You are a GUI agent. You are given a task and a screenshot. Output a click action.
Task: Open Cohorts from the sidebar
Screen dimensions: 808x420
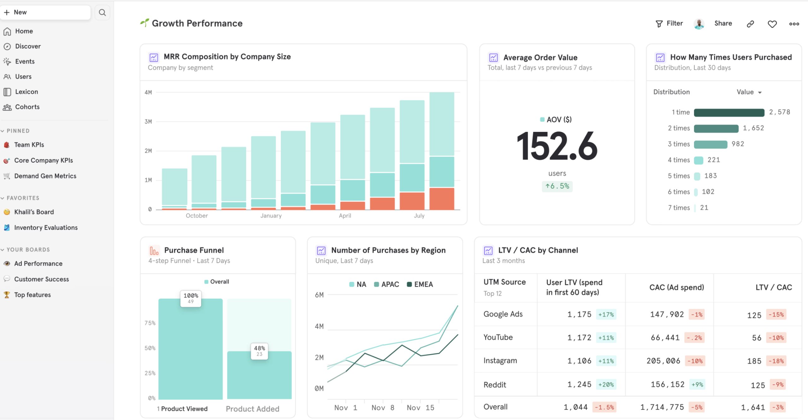click(27, 107)
